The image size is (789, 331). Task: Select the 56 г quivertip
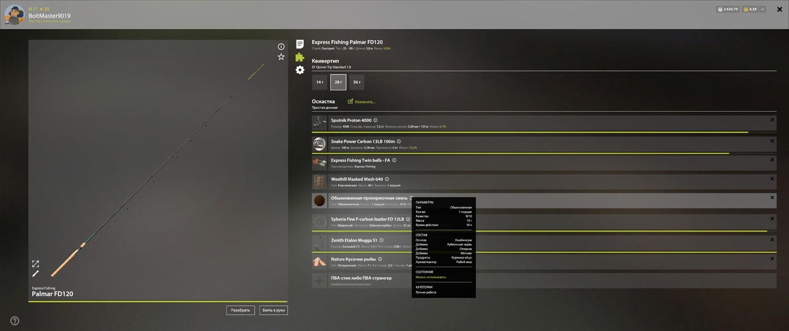[356, 82]
